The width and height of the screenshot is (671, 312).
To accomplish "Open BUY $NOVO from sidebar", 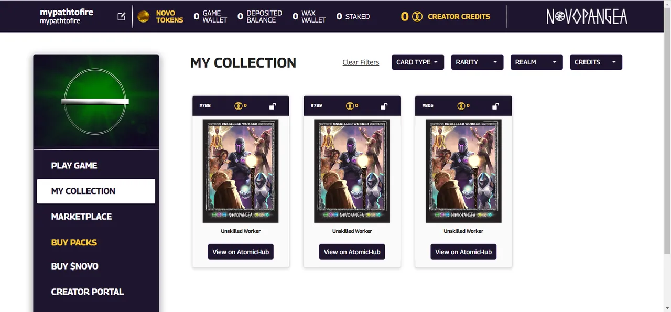I will pyautogui.click(x=74, y=266).
